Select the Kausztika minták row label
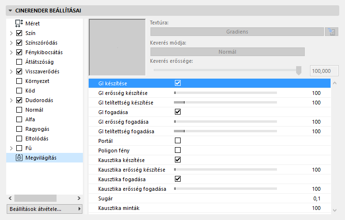 point(119,208)
